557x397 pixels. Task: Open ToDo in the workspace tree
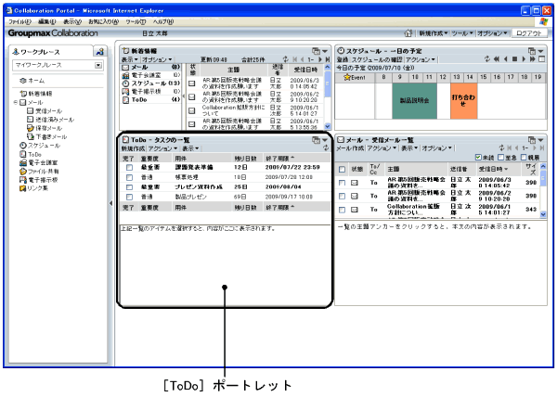[31, 154]
